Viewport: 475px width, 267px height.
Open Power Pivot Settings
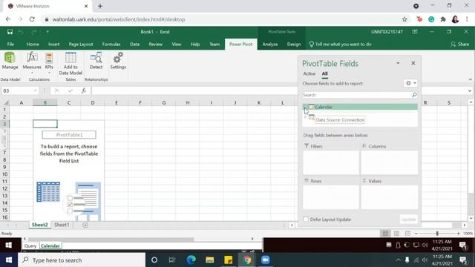[118, 61]
